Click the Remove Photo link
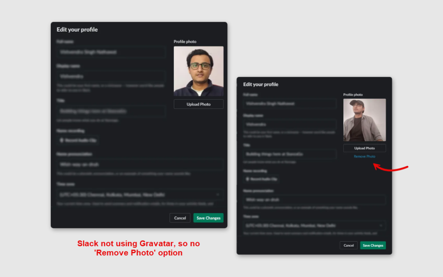Screen dimensions: 443x277 [x=364, y=156]
